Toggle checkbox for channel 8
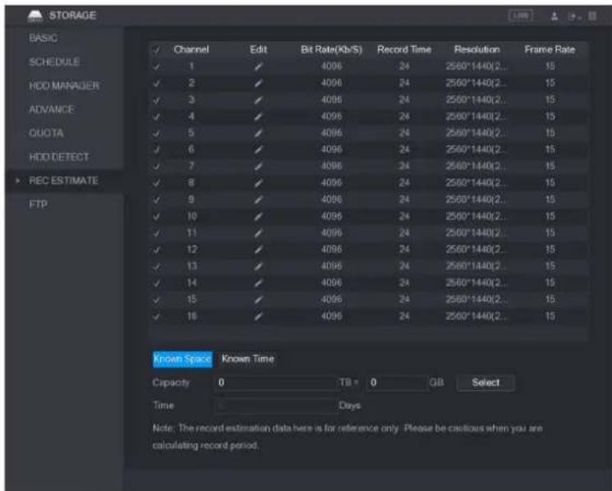Screen dimensions: 612x491 (x=156, y=183)
